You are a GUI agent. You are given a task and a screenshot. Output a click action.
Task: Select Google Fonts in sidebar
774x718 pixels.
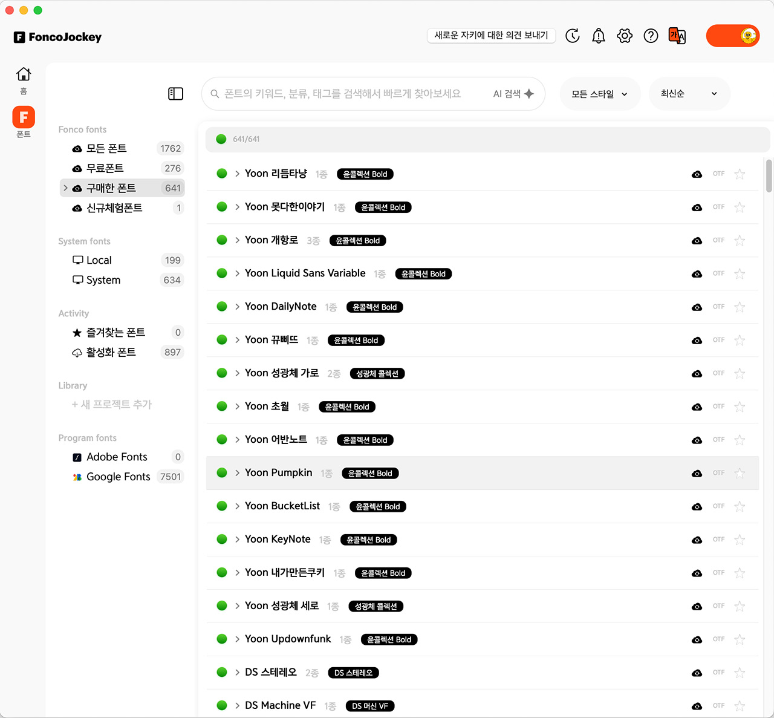point(118,477)
